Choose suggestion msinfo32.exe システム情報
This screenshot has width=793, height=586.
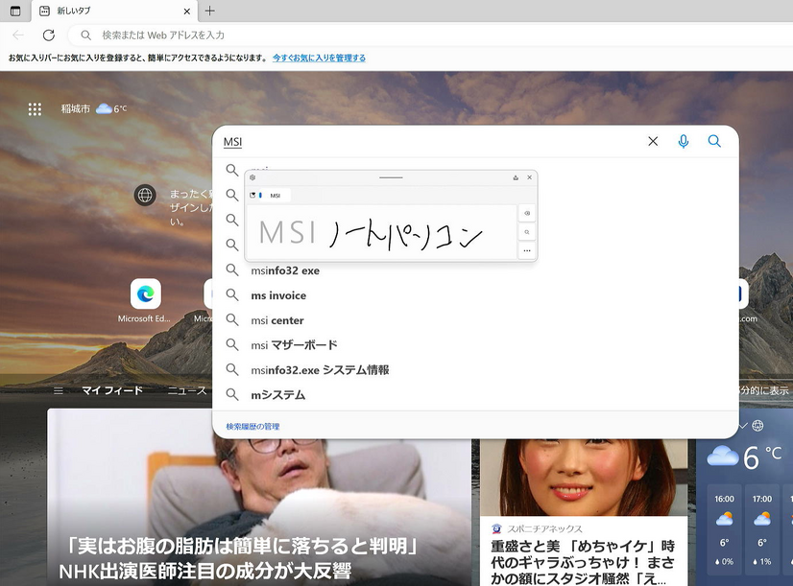[475, 370]
